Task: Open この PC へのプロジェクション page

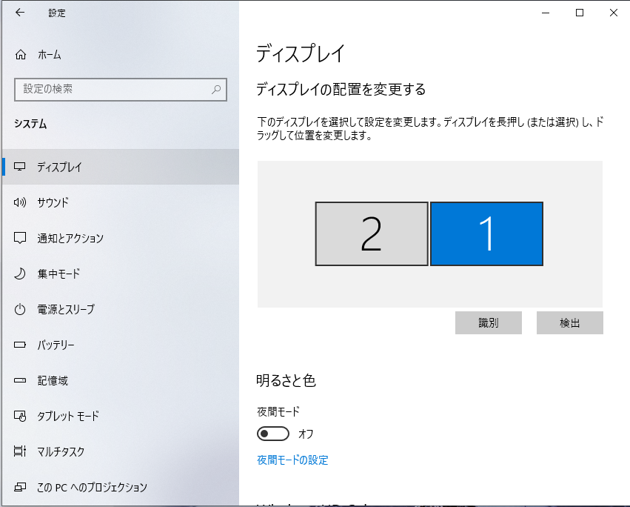Action: click(92, 487)
